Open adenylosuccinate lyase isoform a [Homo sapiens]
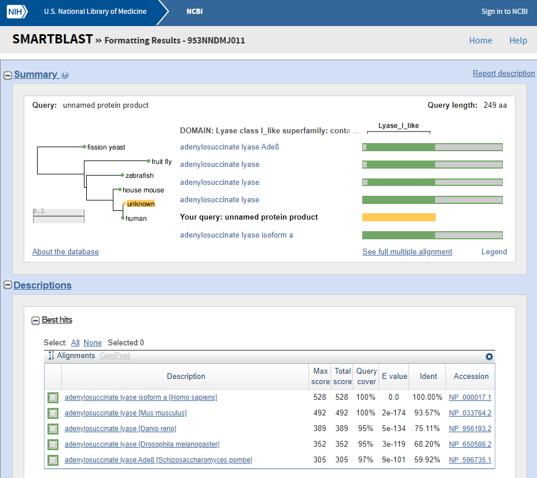 141,397
